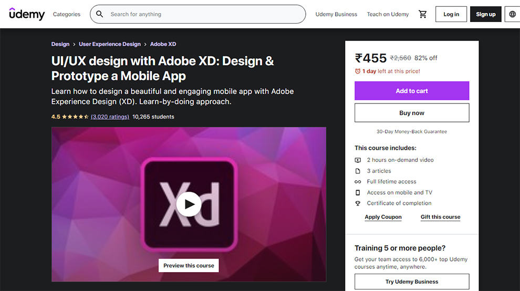
Task: Open Udemy Business link
Action: [336, 14]
